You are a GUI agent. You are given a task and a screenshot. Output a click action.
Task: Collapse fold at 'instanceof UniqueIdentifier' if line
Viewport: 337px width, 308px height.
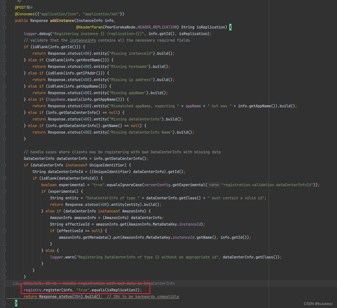click(x=4, y=165)
